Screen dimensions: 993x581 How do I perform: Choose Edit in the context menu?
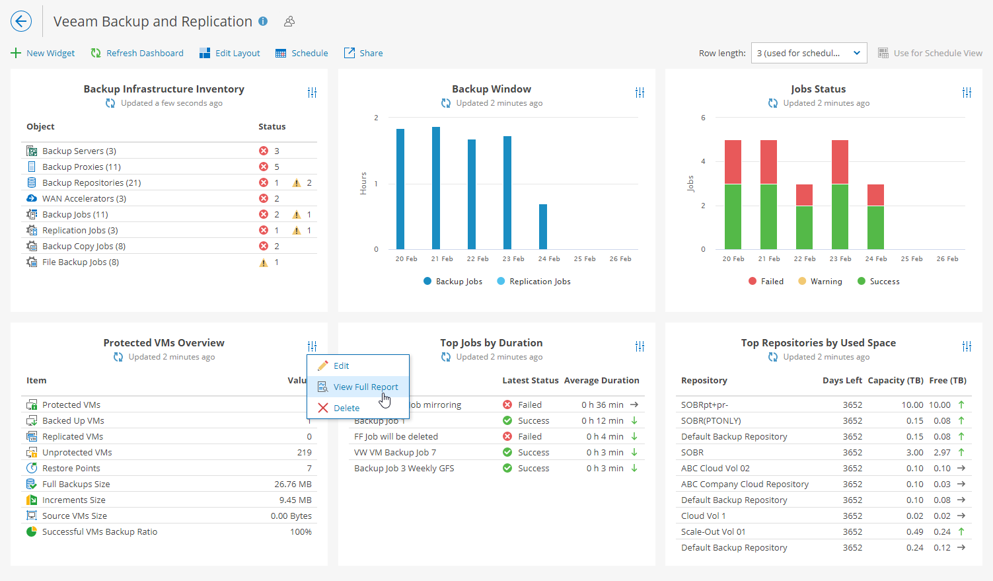358,366
